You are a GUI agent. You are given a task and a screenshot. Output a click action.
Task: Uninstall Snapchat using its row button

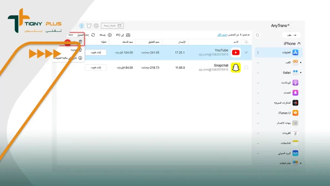96,68
